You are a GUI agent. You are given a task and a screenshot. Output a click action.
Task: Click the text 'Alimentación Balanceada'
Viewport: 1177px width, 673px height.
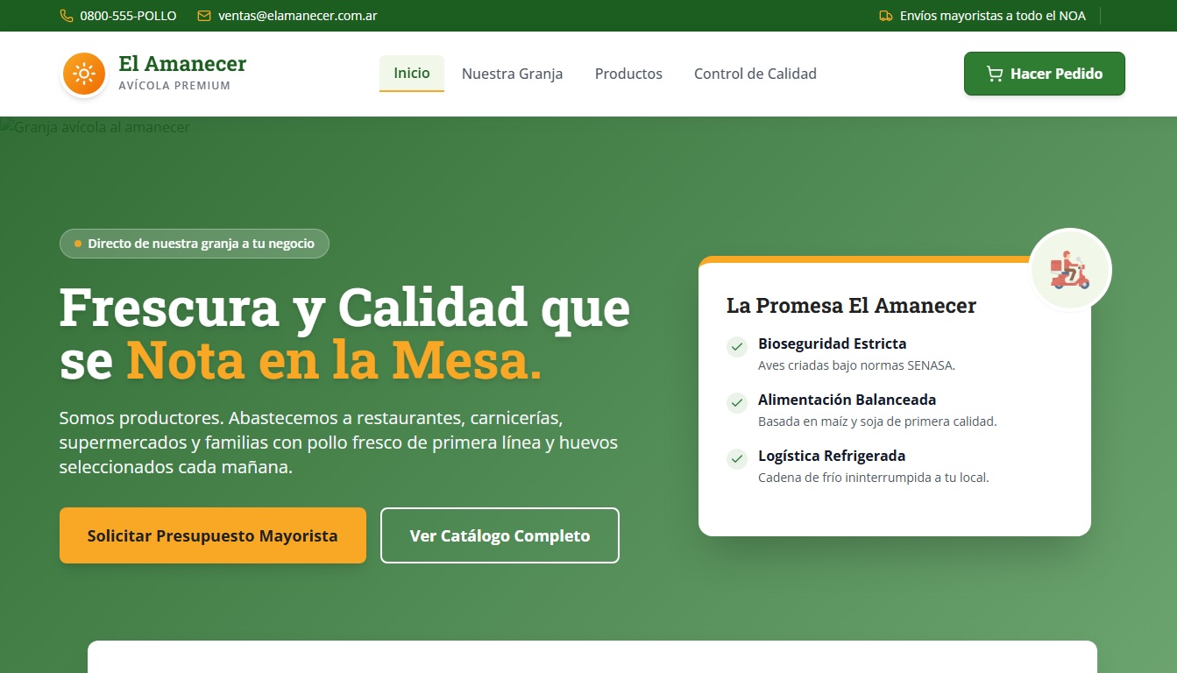[x=847, y=400]
